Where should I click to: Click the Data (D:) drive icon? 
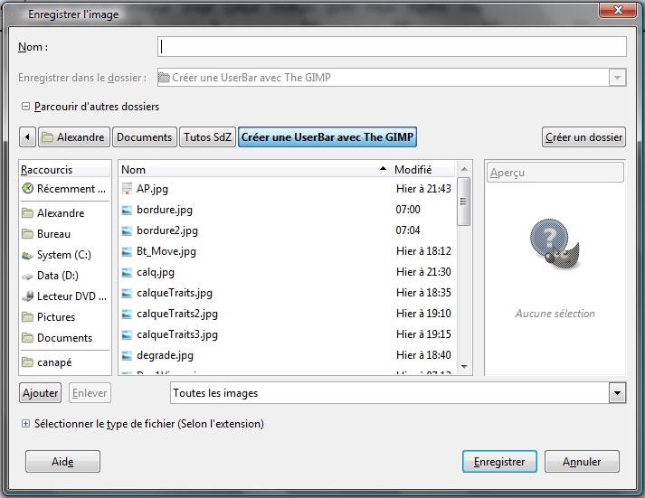(x=27, y=276)
